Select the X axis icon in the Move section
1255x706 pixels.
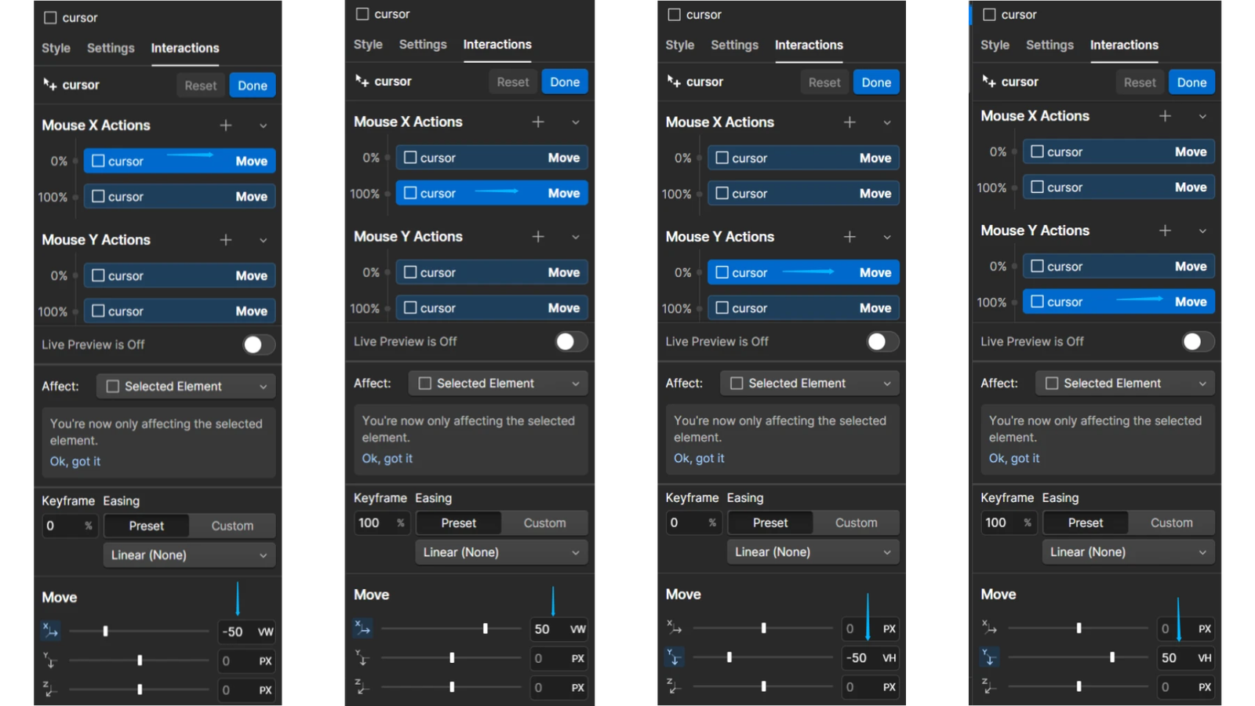pyautogui.click(x=50, y=630)
